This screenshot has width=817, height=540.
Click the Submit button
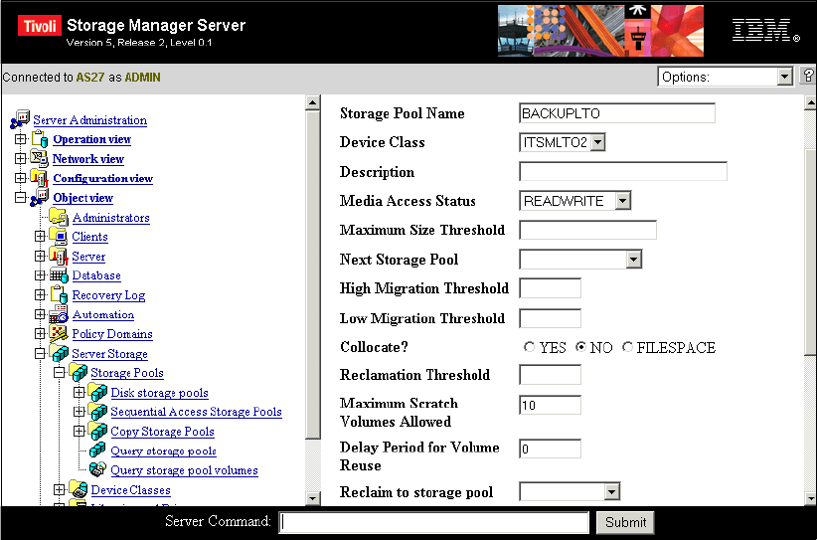[625, 522]
